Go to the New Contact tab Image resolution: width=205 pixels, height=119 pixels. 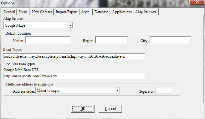click(x=42, y=12)
